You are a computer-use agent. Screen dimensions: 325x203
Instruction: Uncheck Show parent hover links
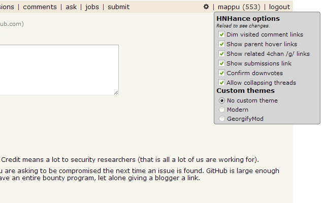221,44
